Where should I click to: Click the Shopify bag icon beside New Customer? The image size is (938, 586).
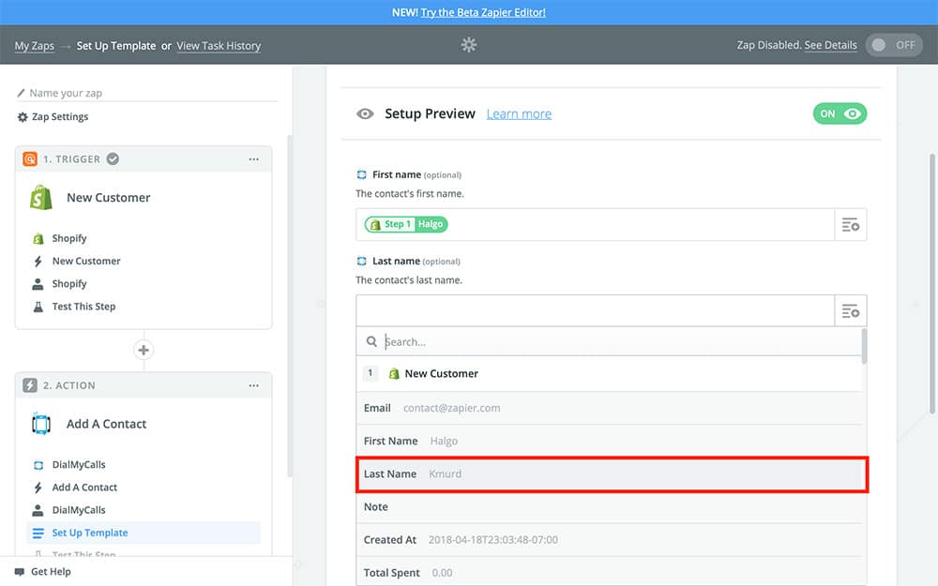[x=40, y=198]
